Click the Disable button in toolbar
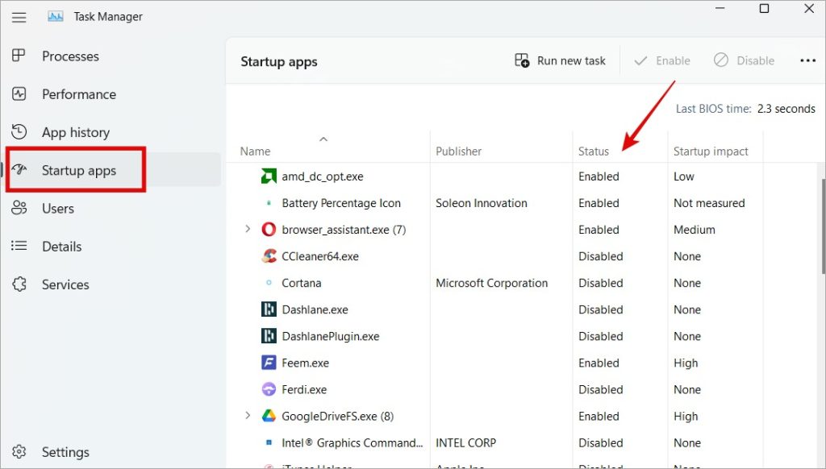The image size is (826, 469). pyautogui.click(x=744, y=60)
